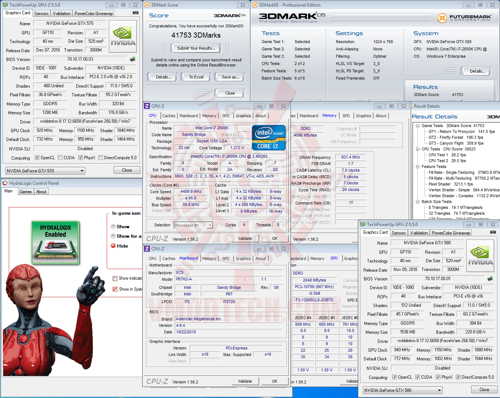
Task: Select the Hide in-game icon radio option
Action: click(113, 246)
